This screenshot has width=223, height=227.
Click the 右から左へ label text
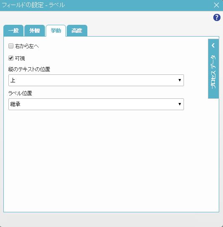27,46
